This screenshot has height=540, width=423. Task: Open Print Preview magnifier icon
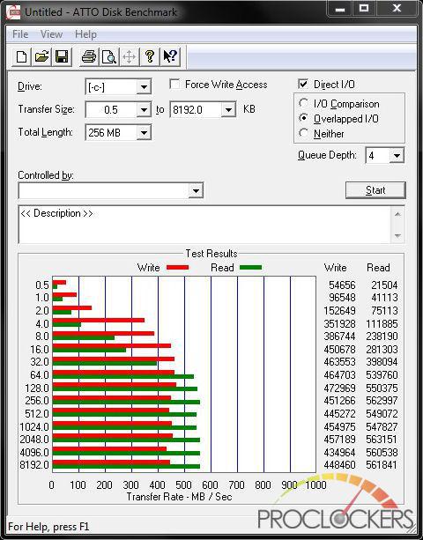click(109, 57)
